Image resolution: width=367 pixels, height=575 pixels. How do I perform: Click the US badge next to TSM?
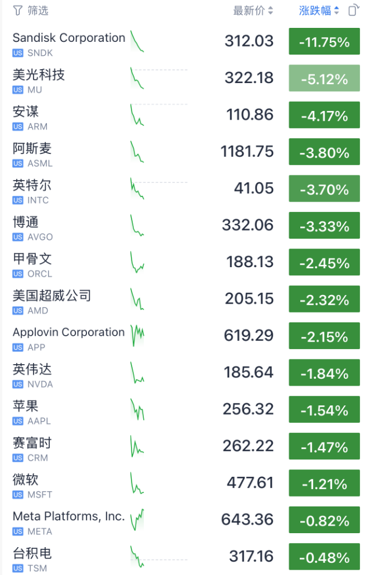pos(18,568)
